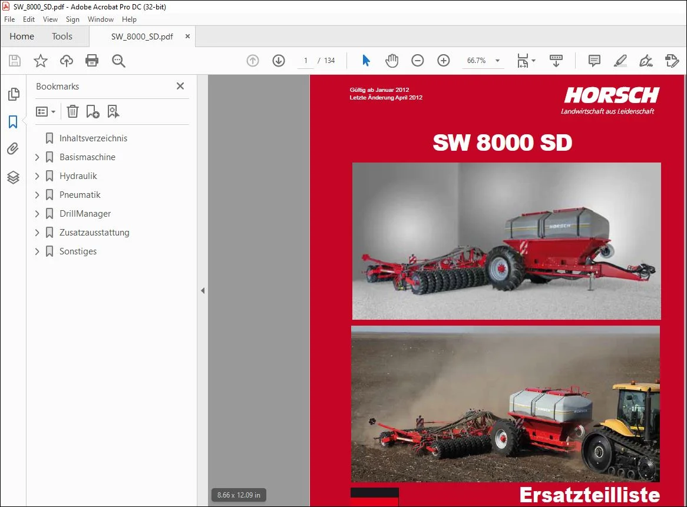Go to next page arrow icon
Image resolution: width=687 pixels, height=507 pixels.
279,61
